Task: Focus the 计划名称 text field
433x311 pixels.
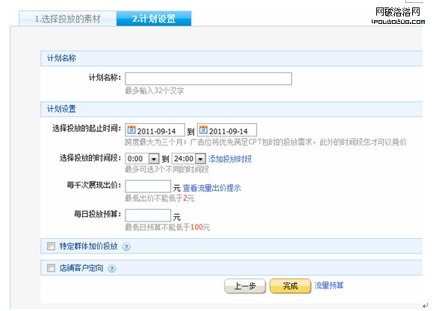Action: point(208,78)
